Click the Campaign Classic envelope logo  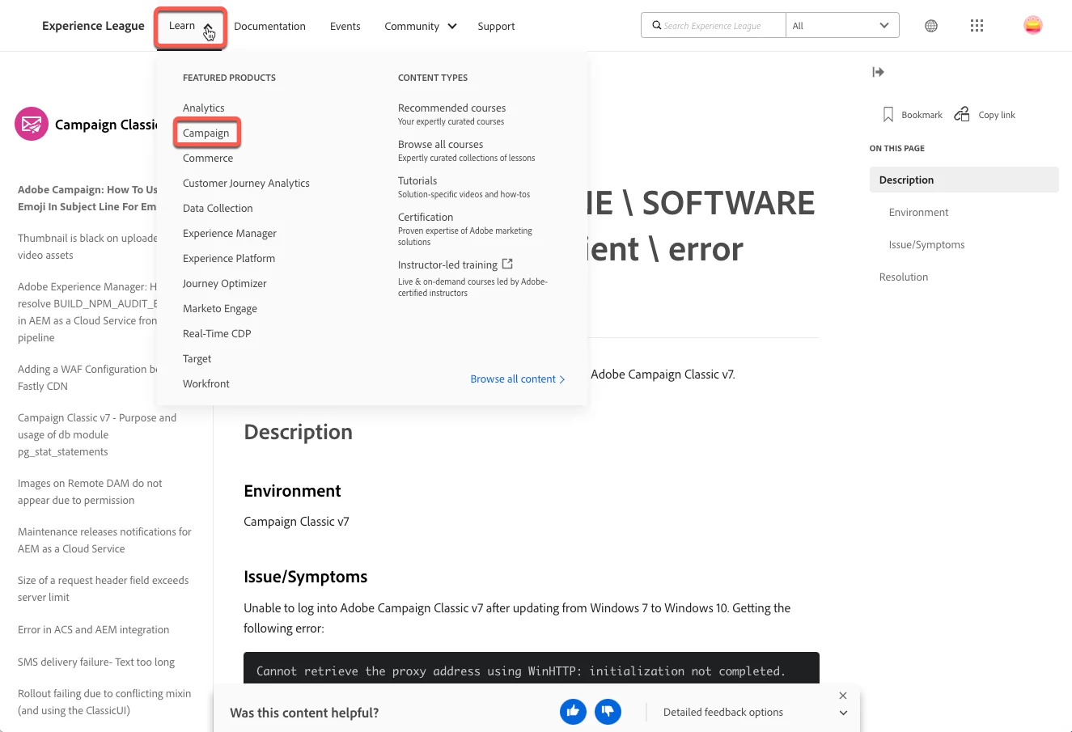[x=32, y=124]
